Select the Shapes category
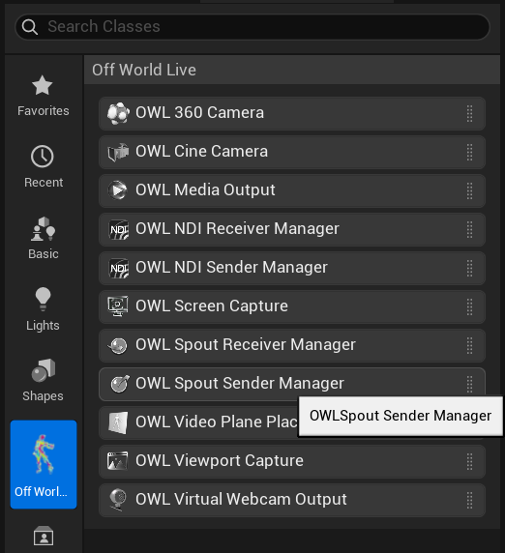The image size is (505, 553). coord(44,381)
